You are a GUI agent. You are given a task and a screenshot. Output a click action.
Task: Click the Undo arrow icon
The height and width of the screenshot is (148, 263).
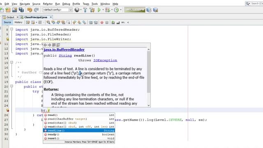pyautogui.click(x=30, y=10)
